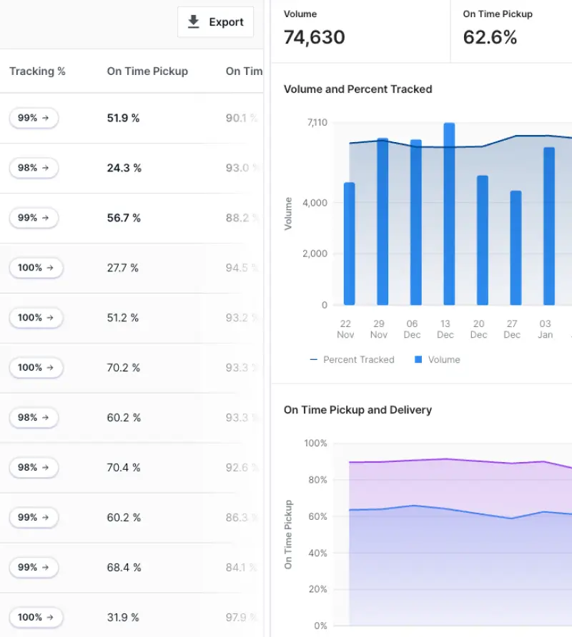Click the 27 Dec volume bar
The width and height of the screenshot is (572, 637).
pos(516,248)
